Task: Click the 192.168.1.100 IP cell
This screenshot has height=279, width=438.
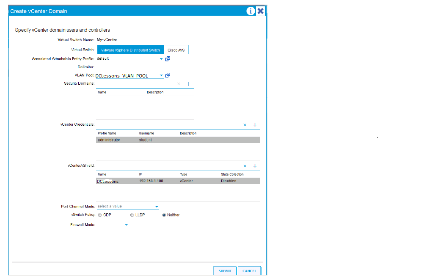Action: click(x=151, y=181)
